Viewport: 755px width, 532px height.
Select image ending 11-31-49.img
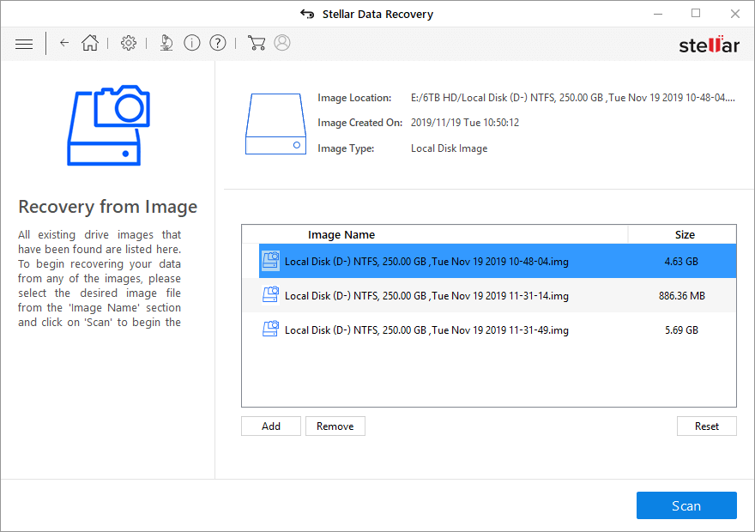click(x=498, y=329)
